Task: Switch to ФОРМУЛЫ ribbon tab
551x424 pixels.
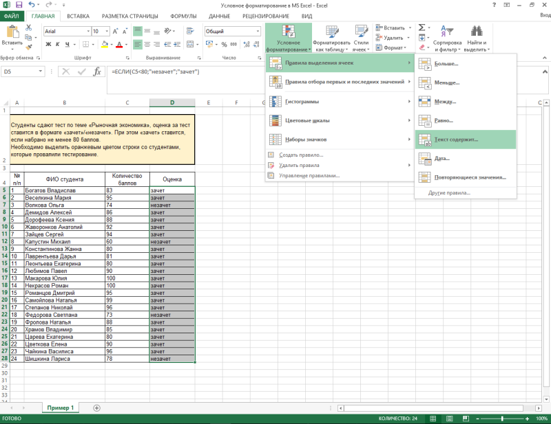Action: pyautogui.click(x=183, y=16)
